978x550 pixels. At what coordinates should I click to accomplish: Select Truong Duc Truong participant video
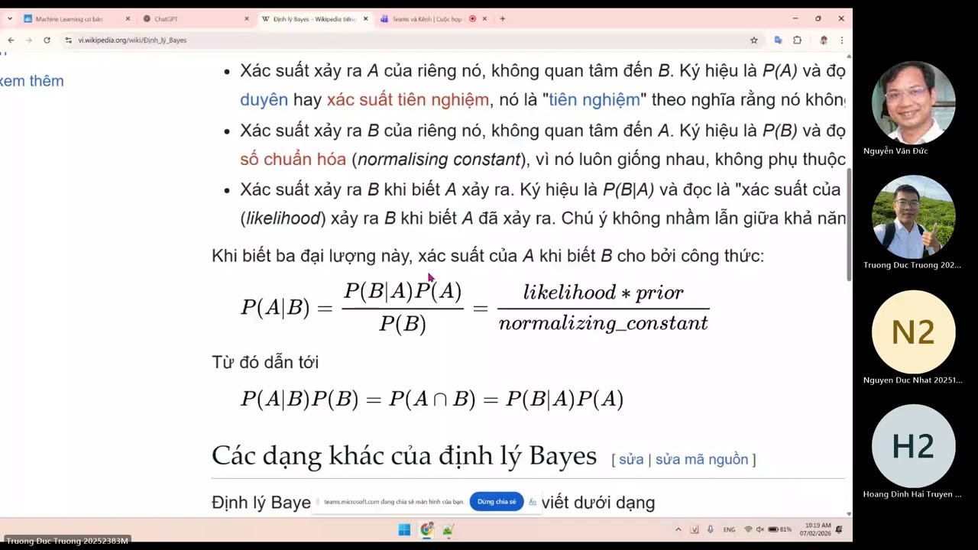tap(913, 217)
